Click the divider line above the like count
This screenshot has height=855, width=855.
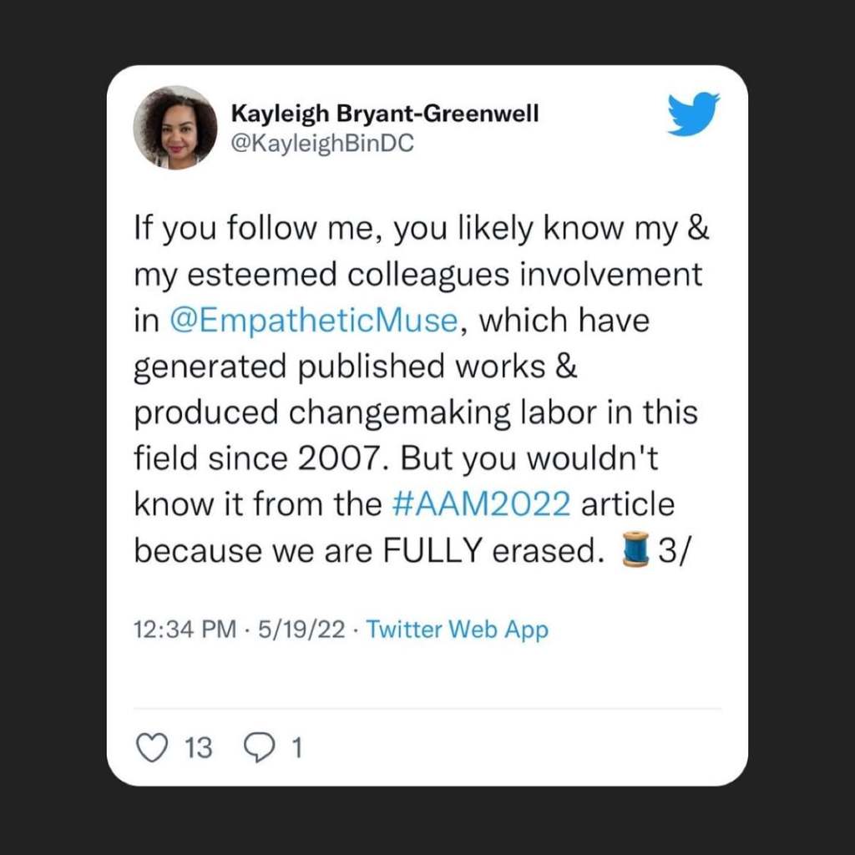click(427, 709)
